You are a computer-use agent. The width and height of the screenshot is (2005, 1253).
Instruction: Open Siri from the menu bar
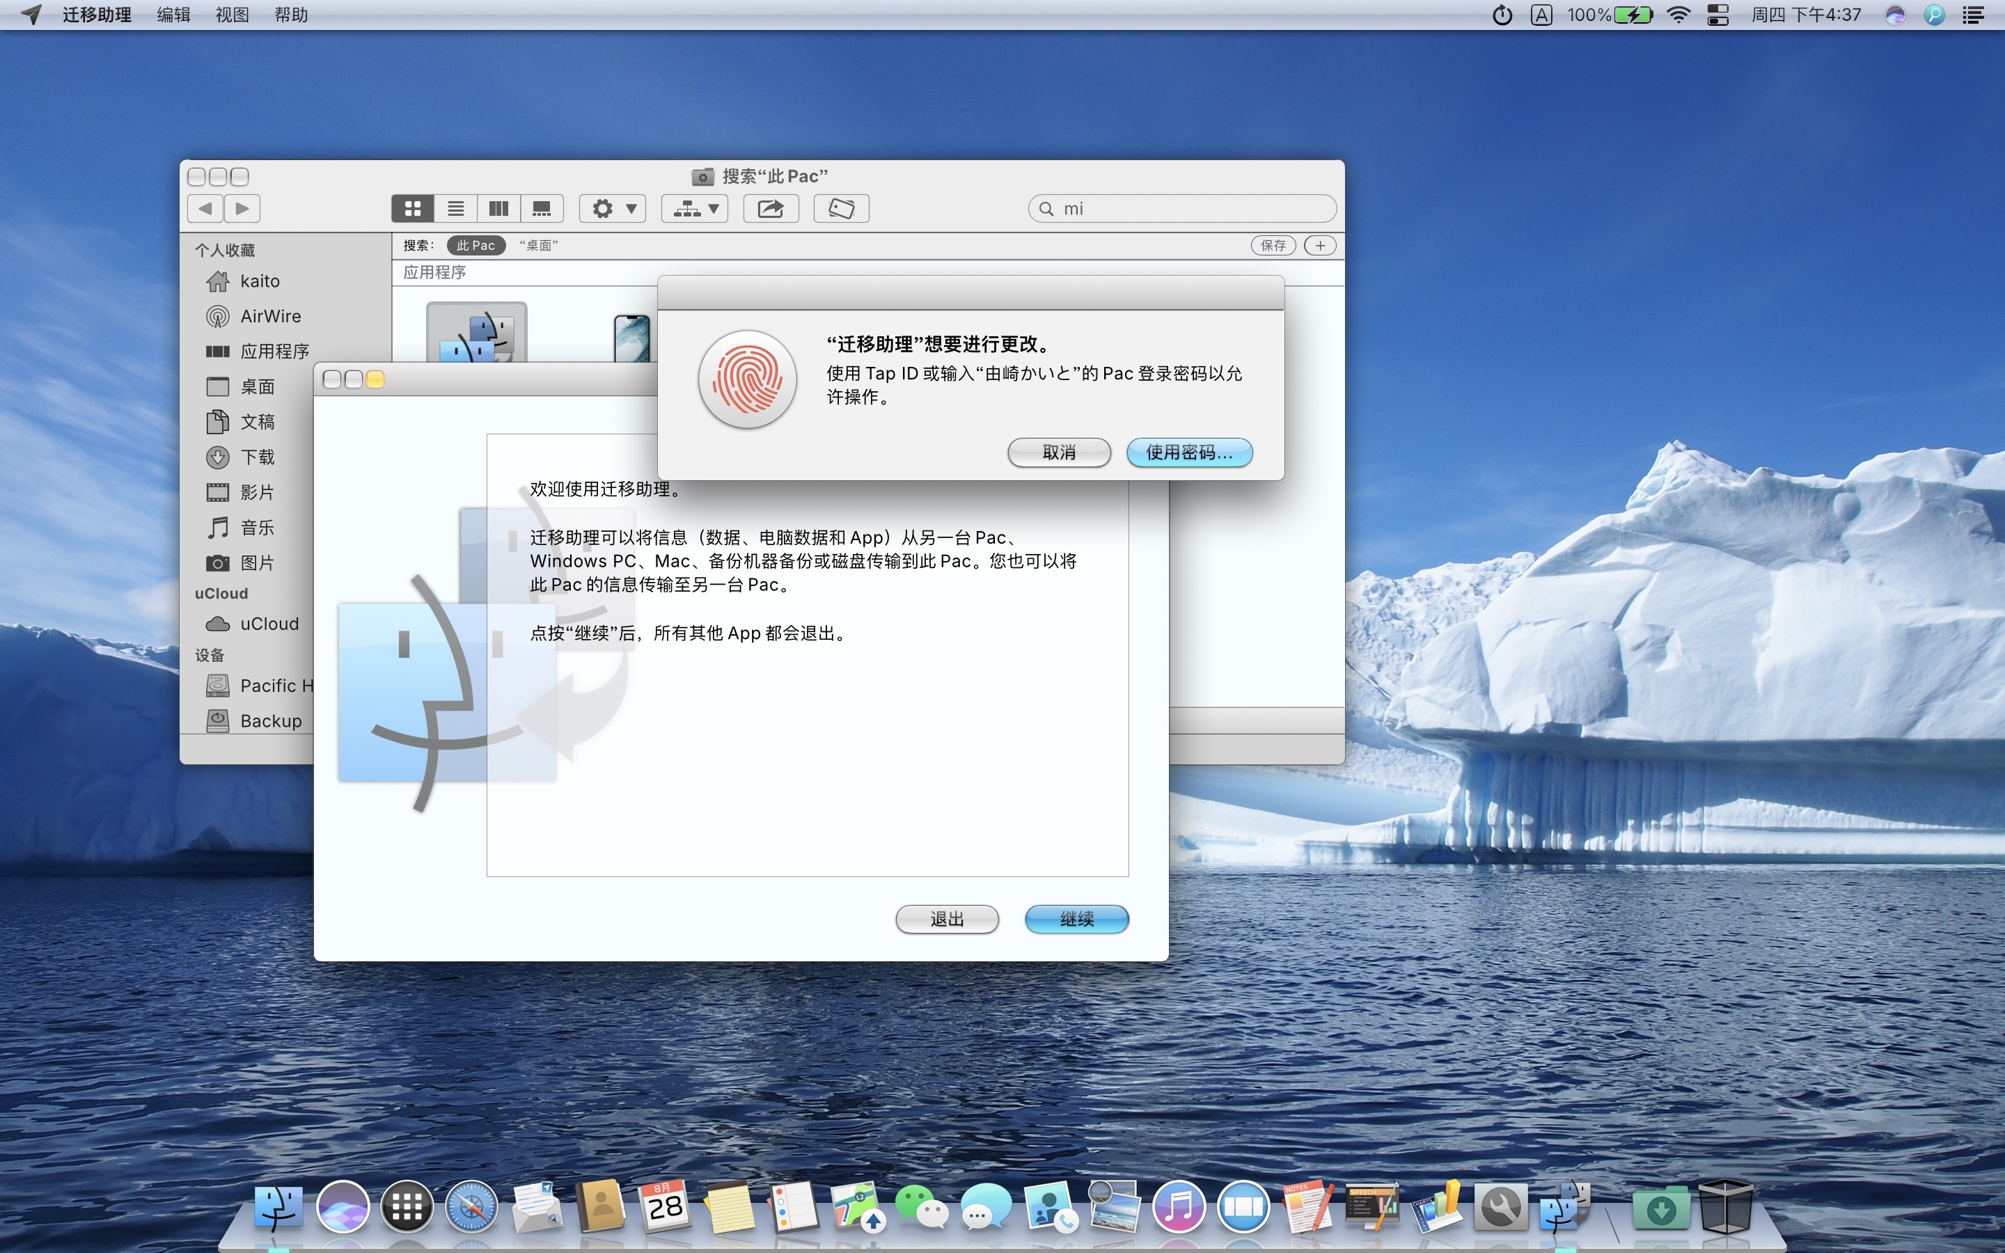[1895, 15]
